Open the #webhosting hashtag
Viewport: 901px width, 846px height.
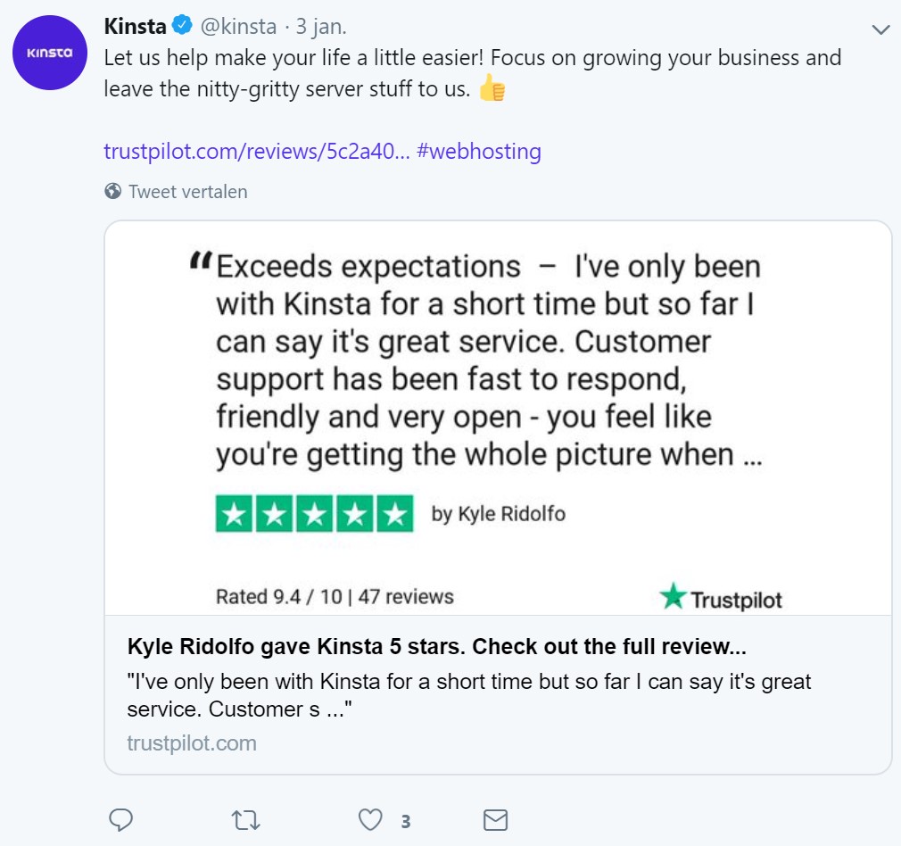pos(479,151)
